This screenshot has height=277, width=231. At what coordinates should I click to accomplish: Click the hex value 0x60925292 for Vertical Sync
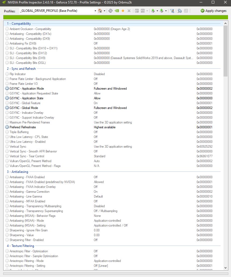click(204, 147)
